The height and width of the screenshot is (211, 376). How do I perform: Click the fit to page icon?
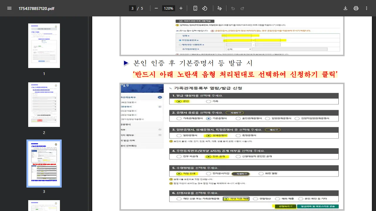pyautogui.click(x=195, y=8)
